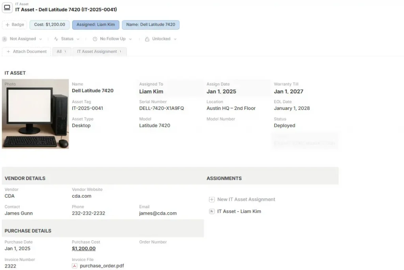Click the IT Asset device icon in header
The image size is (404, 270).
pos(7,8)
